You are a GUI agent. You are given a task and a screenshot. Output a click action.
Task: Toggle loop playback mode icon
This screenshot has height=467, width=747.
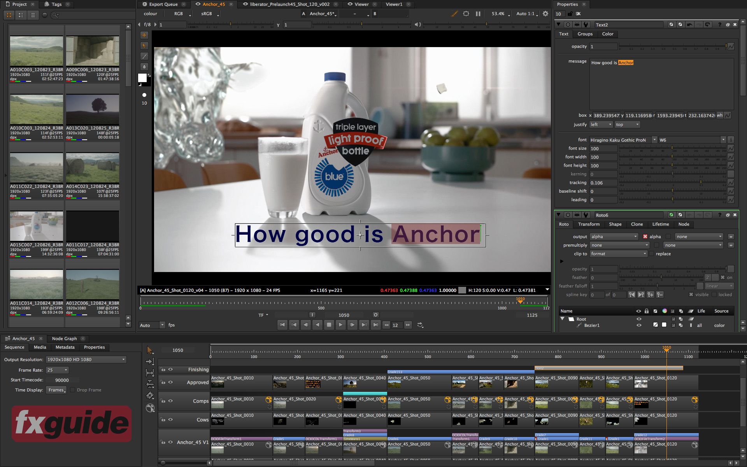pos(420,325)
